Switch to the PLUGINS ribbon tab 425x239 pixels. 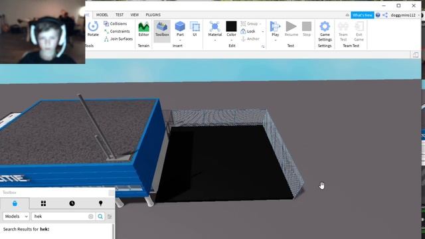pos(153,15)
